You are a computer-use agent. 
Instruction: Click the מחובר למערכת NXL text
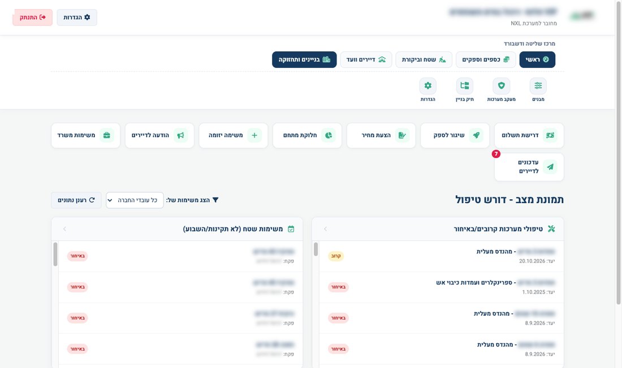pos(534,23)
